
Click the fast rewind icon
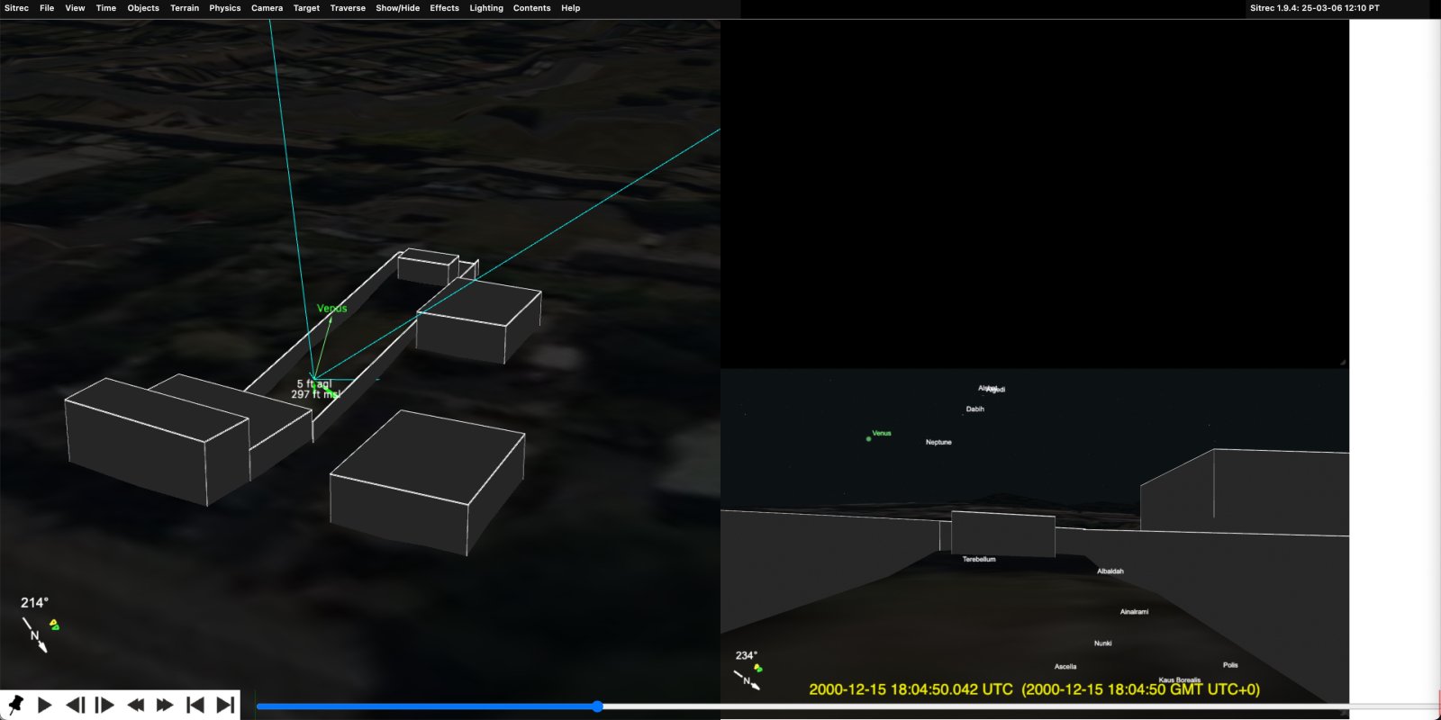(135, 705)
